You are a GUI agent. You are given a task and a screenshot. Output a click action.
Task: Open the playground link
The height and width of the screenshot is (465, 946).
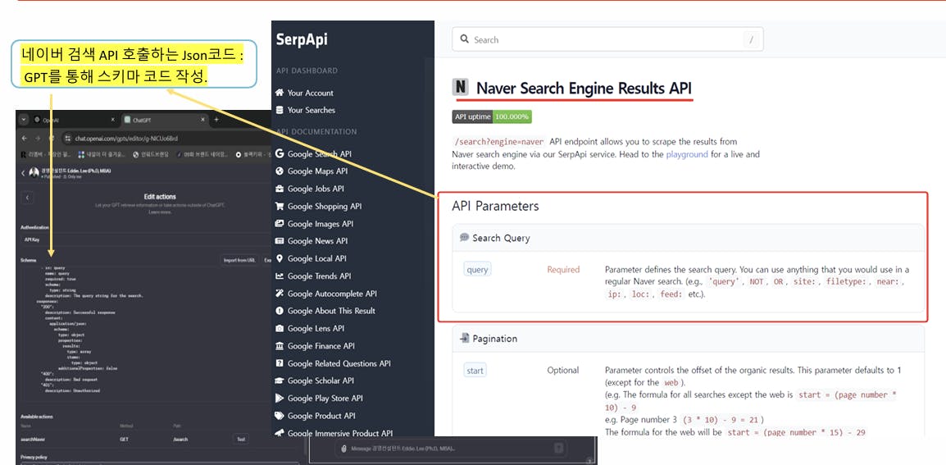[687, 154]
